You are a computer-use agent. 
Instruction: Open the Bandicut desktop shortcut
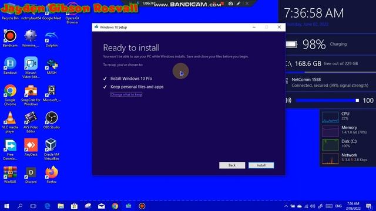pos(10,66)
